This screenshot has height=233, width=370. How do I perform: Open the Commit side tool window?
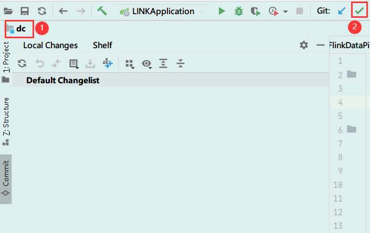6,179
